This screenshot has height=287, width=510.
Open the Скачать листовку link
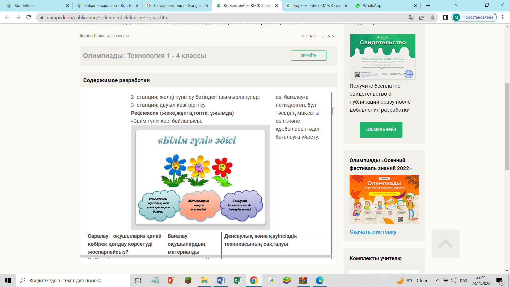point(373,232)
